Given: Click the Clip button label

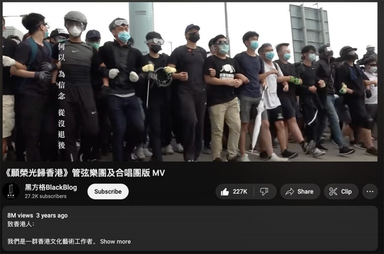Looking at the screenshot, I should point(346,192).
